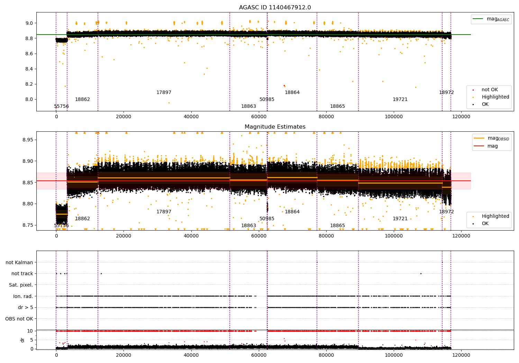
Task: Click obsid label 18972 in AGASC ID plot
Action: [x=446, y=93]
